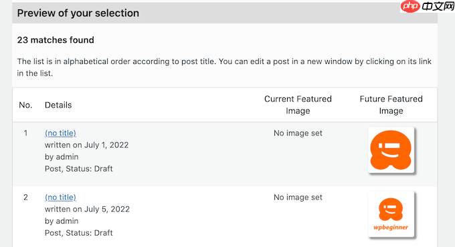Click the php logo watermark icon
This screenshot has height=247, width=455.
410,6
